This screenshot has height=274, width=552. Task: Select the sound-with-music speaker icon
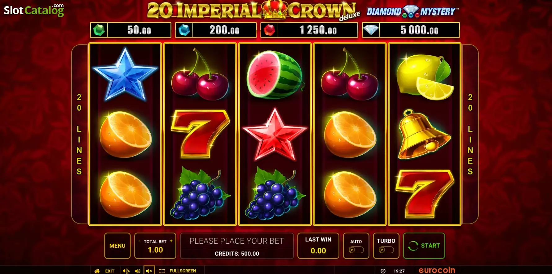point(126,271)
